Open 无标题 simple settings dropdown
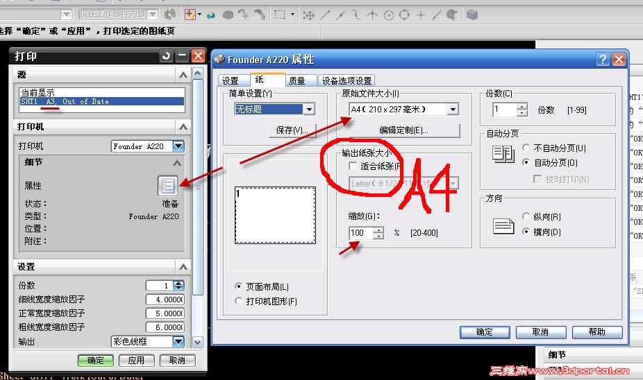Screen dimensions: 643x380 (309, 109)
